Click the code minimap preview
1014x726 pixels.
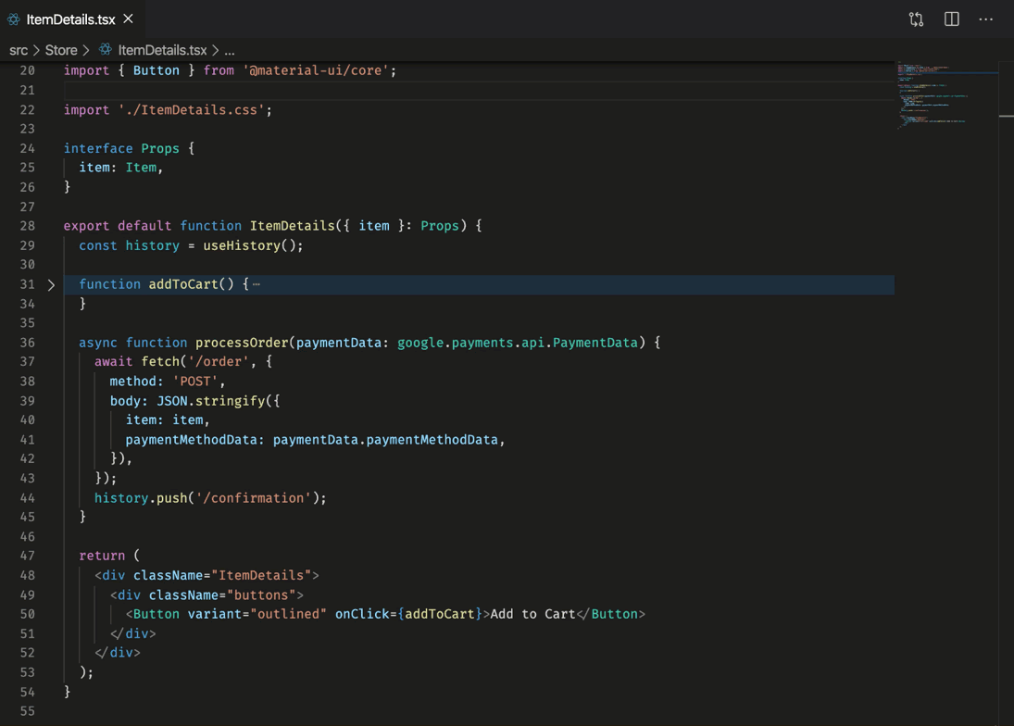(935, 93)
